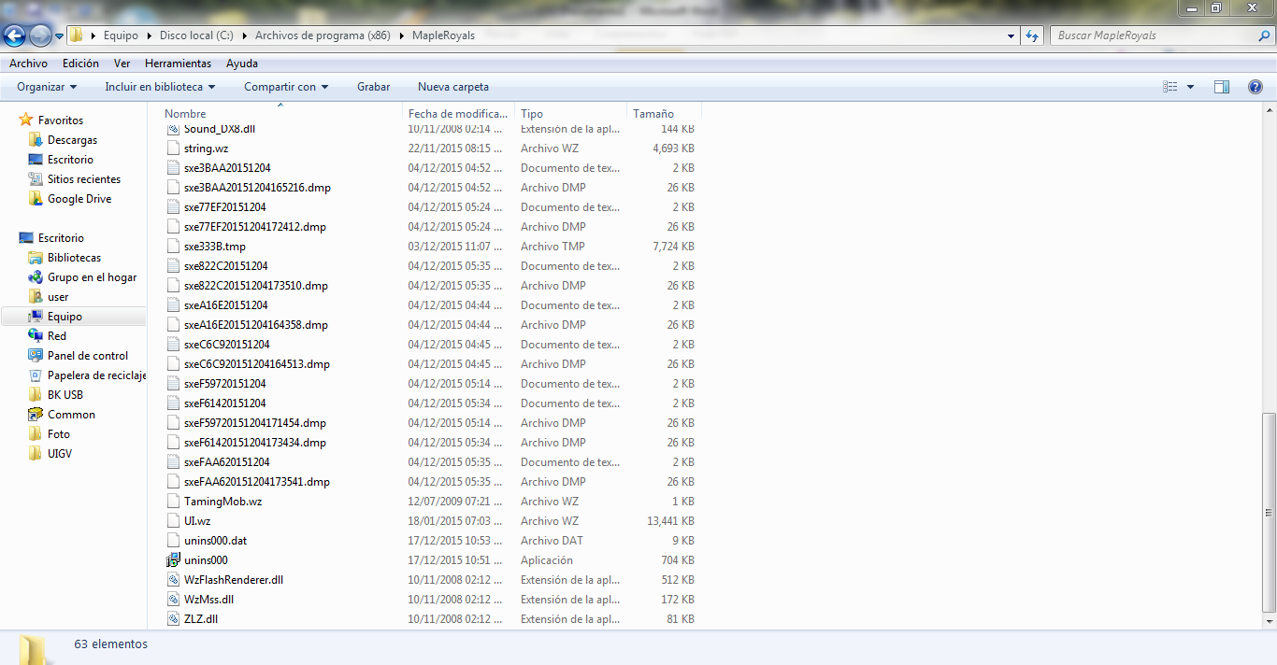
Task: Click the change view icon
Action: (1169, 87)
